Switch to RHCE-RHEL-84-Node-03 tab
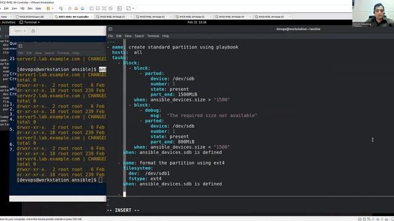 (191, 17)
